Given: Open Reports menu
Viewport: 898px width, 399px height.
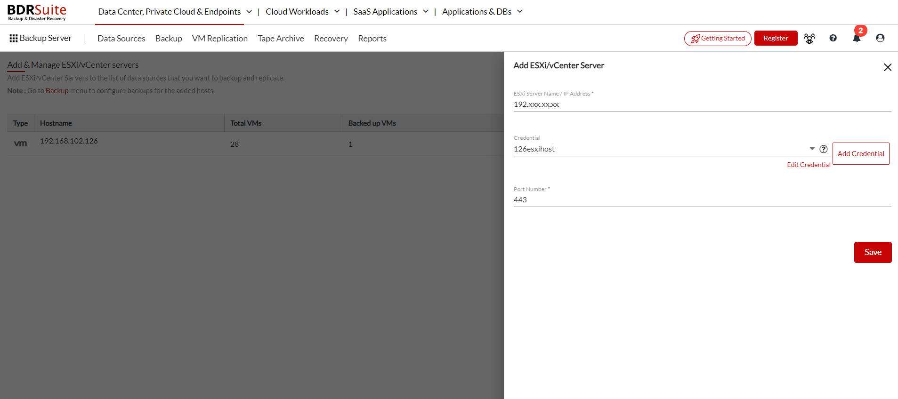Looking at the screenshot, I should (372, 39).
